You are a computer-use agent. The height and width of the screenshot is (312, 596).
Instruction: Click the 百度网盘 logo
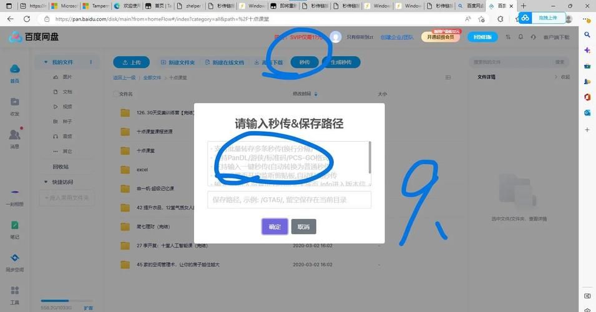click(x=34, y=37)
